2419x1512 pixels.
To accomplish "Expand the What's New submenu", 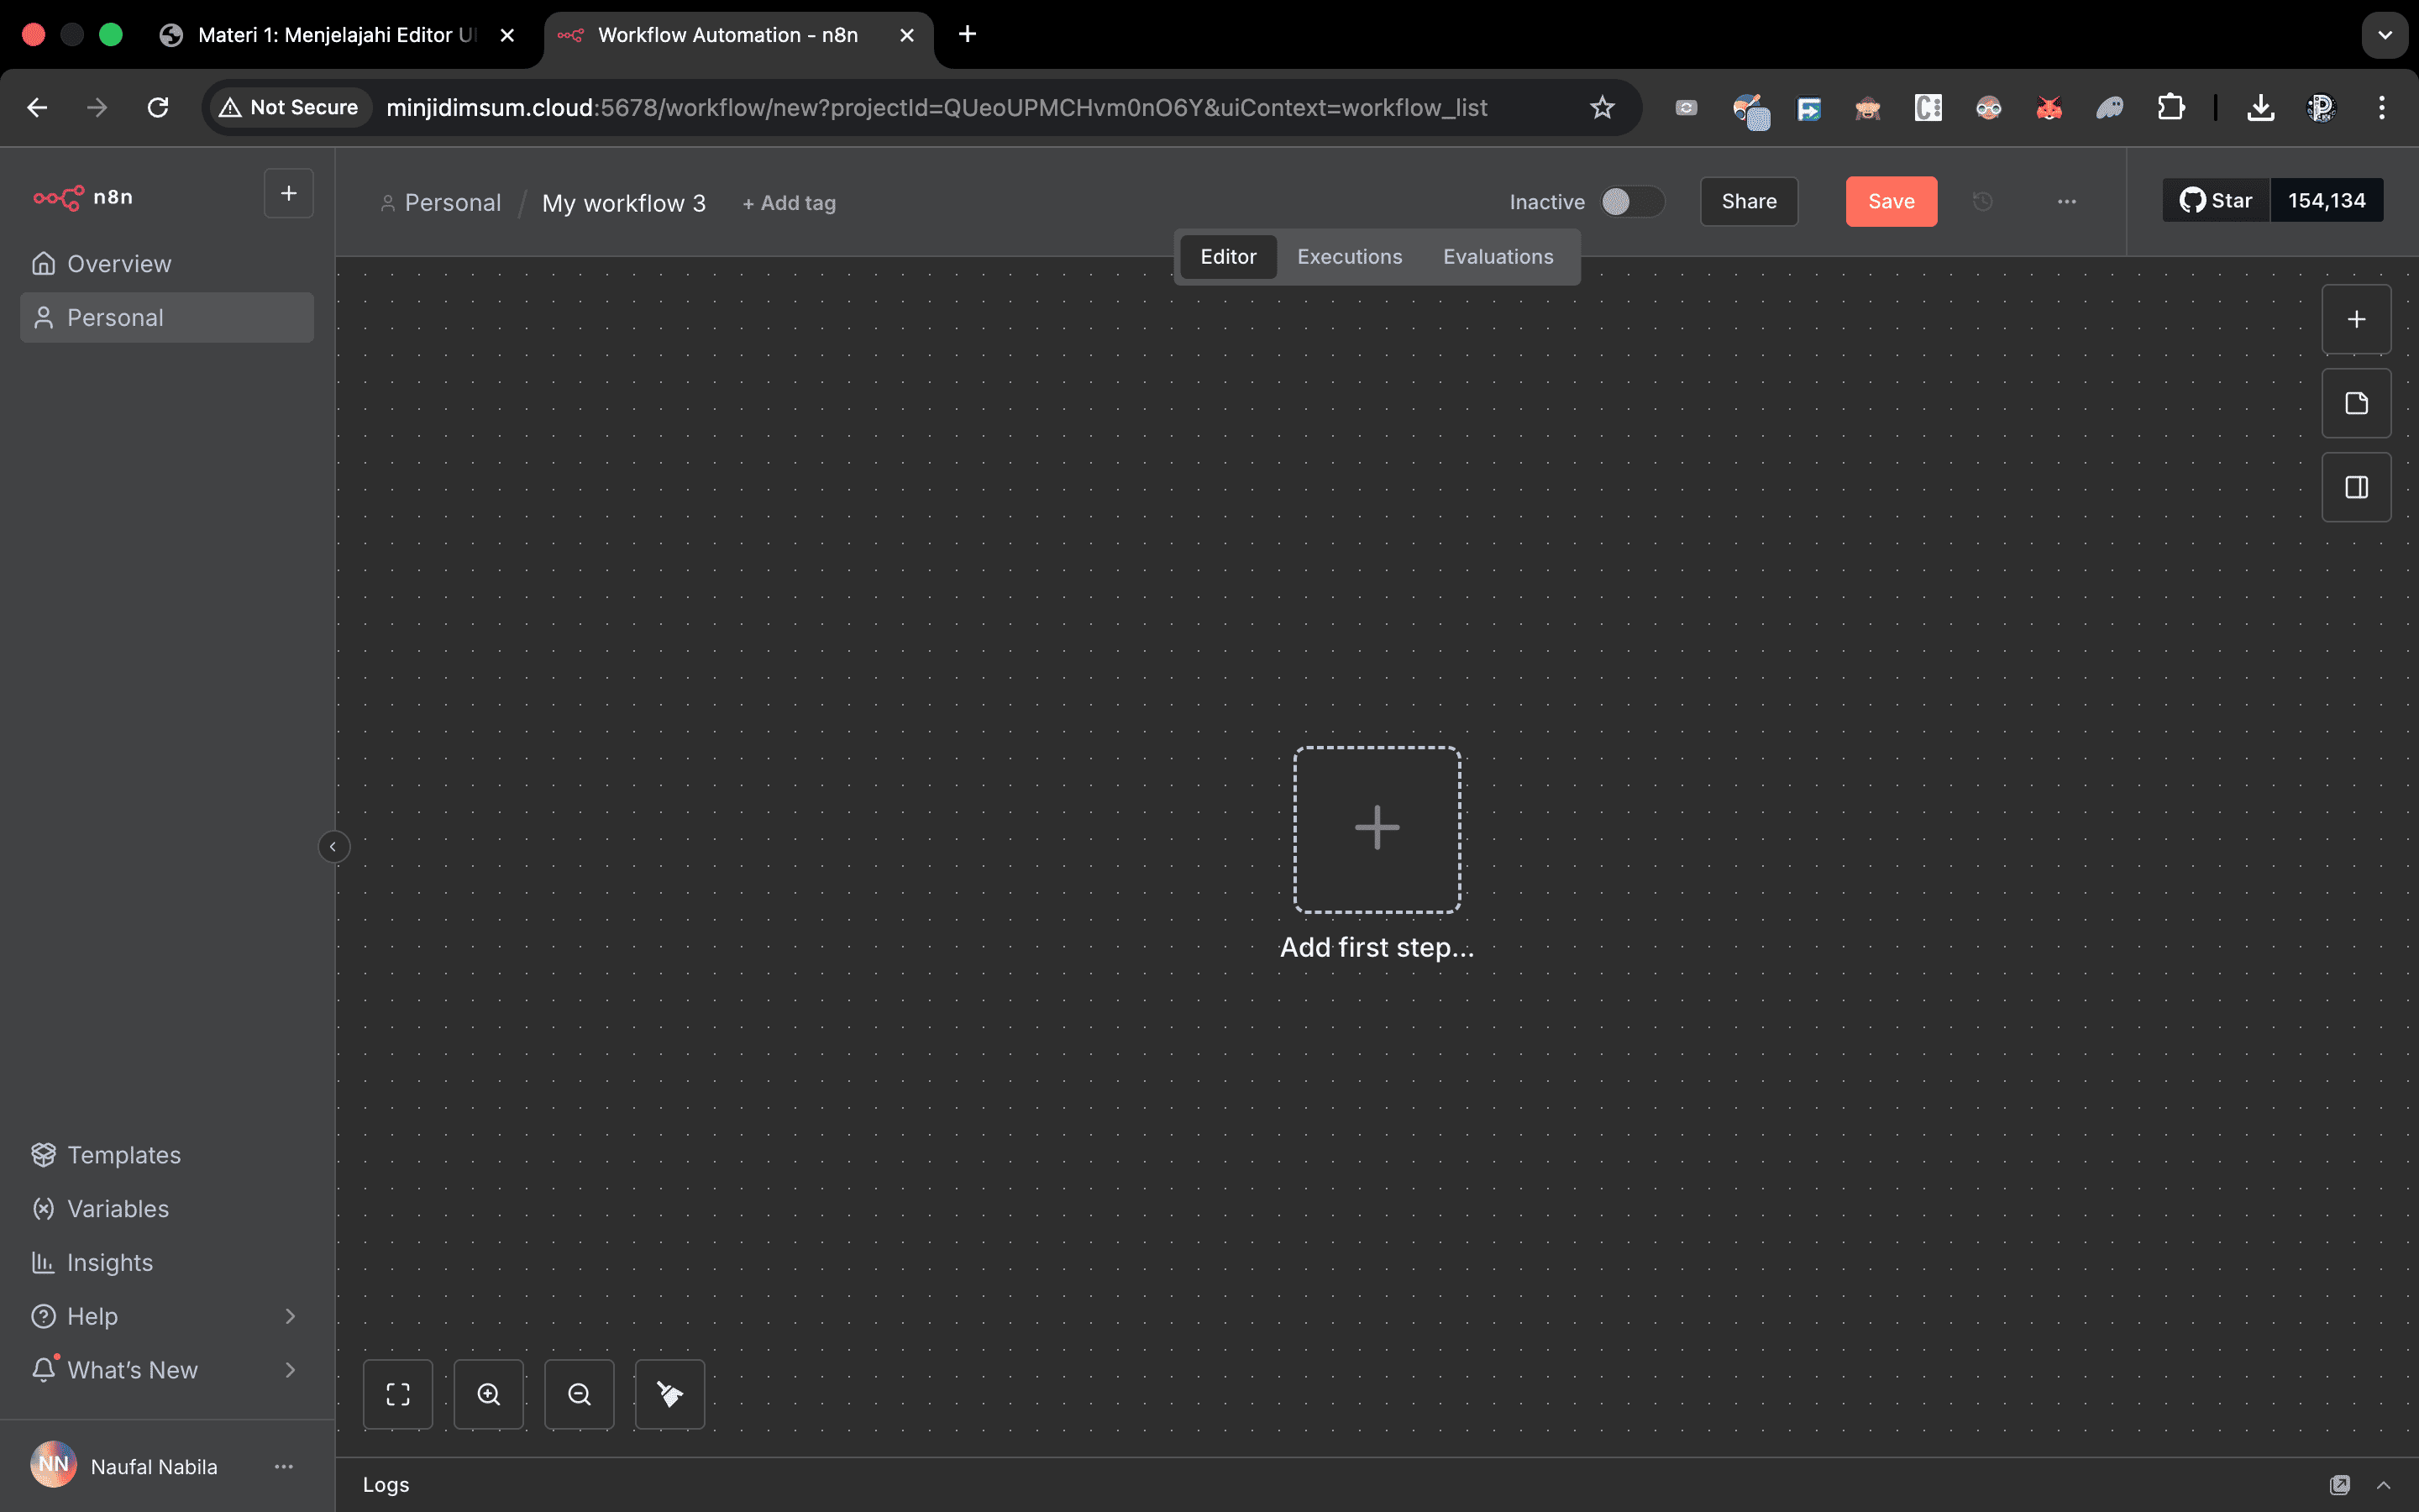I will (291, 1370).
